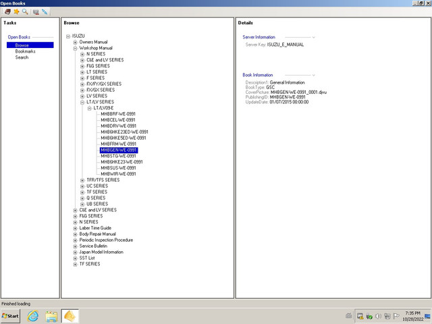
Task: Collapse the LT/LV SERIES node
Action: [x=82, y=102]
